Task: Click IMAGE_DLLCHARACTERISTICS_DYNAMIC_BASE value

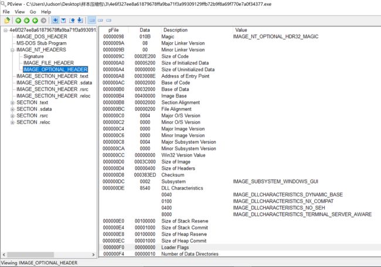Action: [288, 195]
